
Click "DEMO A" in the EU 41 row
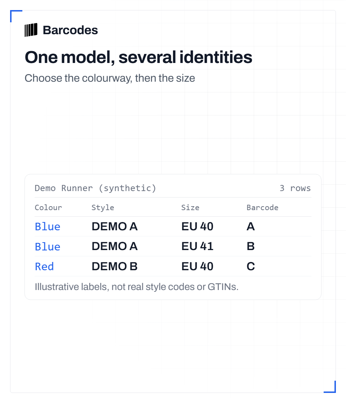pyautogui.click(x=115, y=246)
